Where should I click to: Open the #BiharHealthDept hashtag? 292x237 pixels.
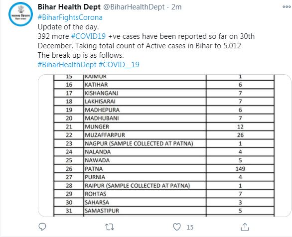click(67, 65)
